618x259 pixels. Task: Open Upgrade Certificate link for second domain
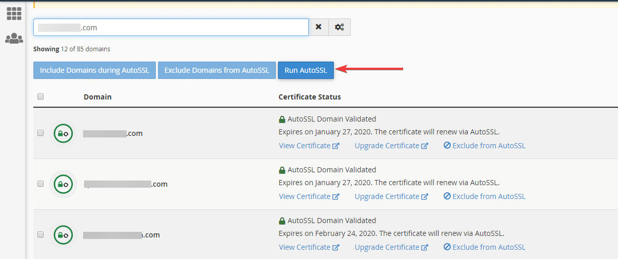391,196
